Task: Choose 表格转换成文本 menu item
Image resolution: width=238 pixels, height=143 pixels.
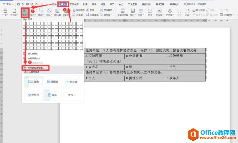Action: coord(36,68)
